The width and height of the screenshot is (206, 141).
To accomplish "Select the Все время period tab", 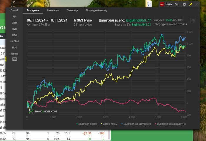I will pos(33,10).
